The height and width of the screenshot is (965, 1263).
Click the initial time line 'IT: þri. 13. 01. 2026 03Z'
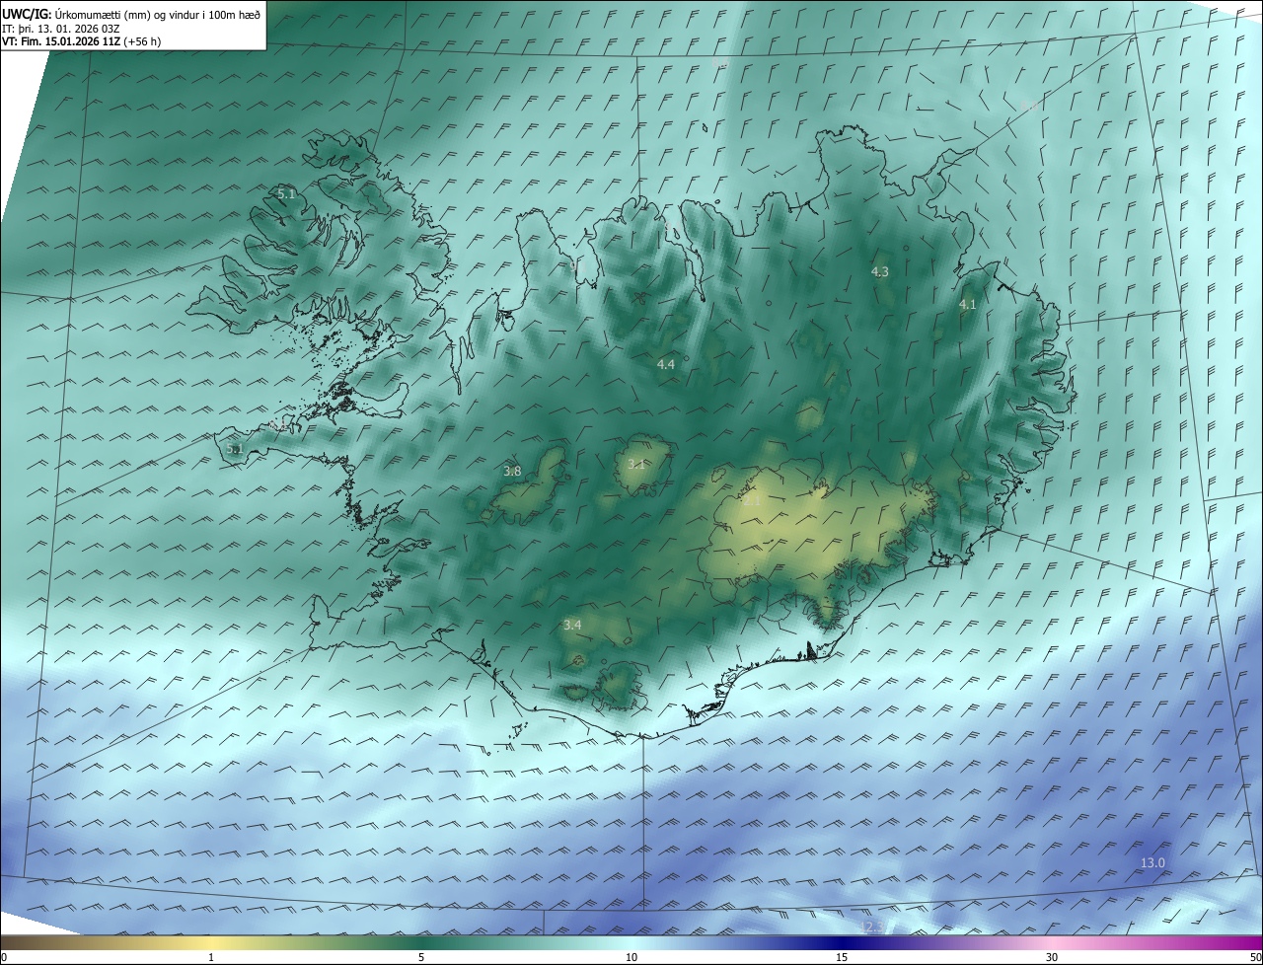point(61,28)
